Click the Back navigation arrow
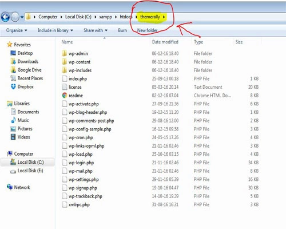This screenshot has height=229, width=286. point(5,17)
